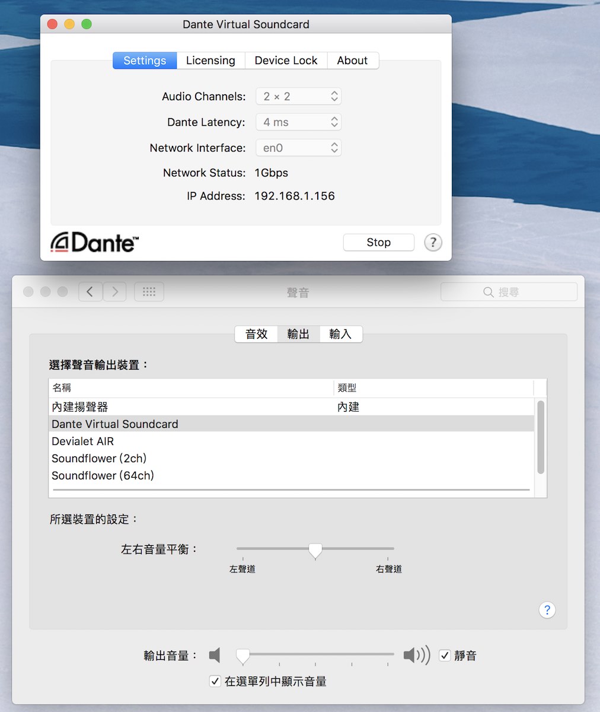The image size is (600, 712).
Task: Toggle 在選單列中顯示音量 checkbox
Action: [215, 681]
